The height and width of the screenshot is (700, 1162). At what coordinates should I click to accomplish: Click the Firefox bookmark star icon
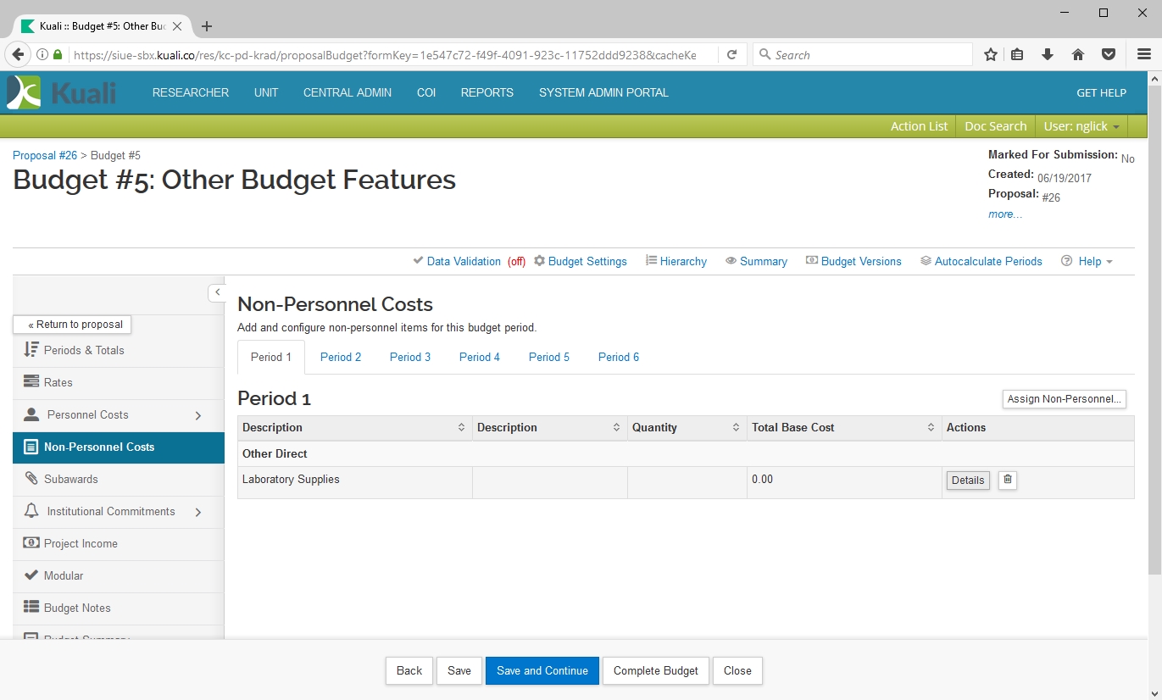990,55
